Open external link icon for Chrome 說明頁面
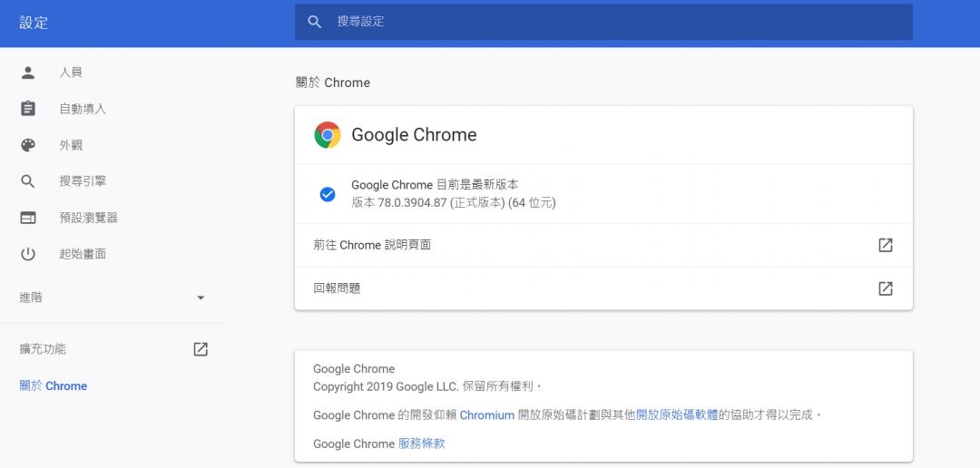Viewport: 980px width, 468px height. pyautogui.click(x=885, y=245)
